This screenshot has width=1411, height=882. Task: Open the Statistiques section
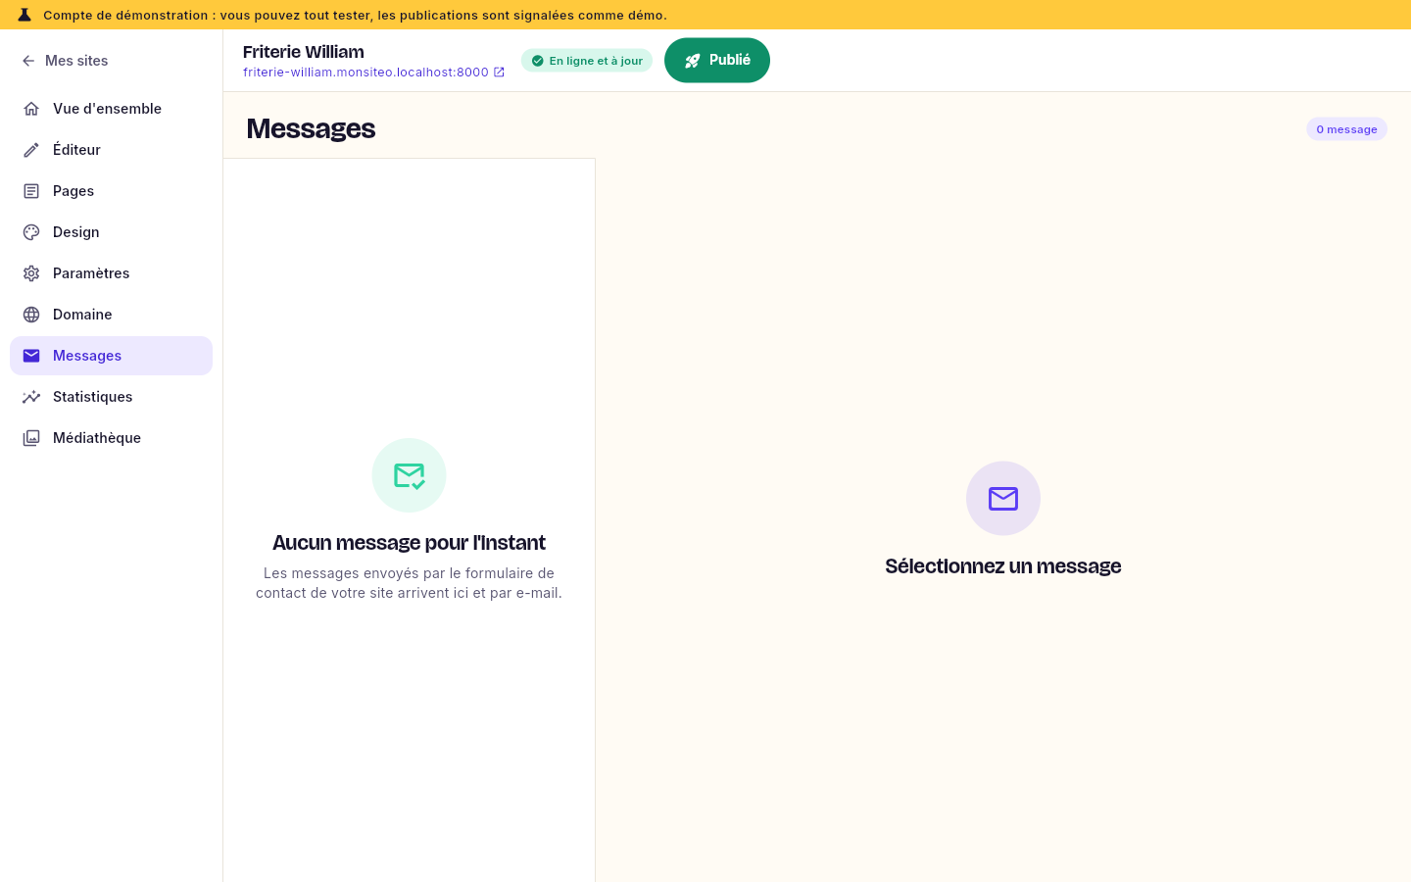(111, 397)
